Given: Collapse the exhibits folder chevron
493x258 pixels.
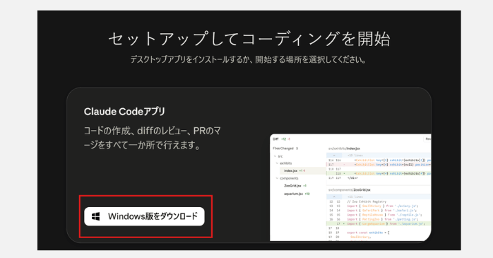Looking at the screenshot, I should click(277, 163).
